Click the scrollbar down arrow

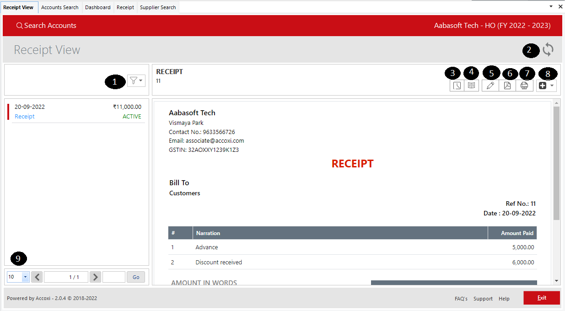556,280
